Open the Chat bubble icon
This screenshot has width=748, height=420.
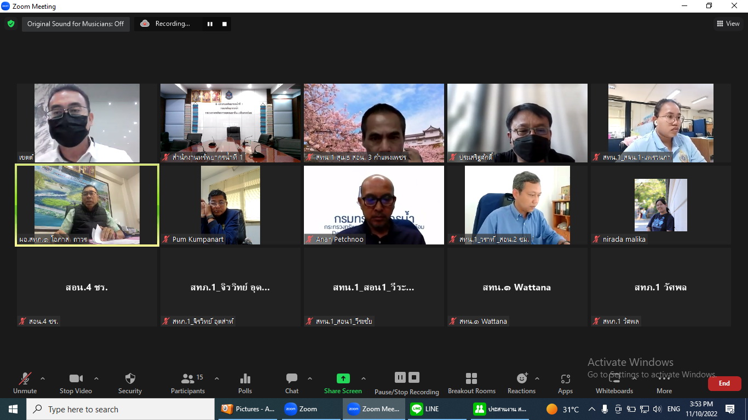tap(292, 378)
